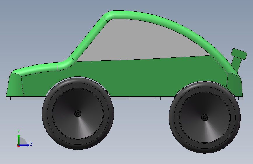This screenshot has height=164, width=253.
Task: Select the rear bumper corner face
Action: (x=235, y=85)
